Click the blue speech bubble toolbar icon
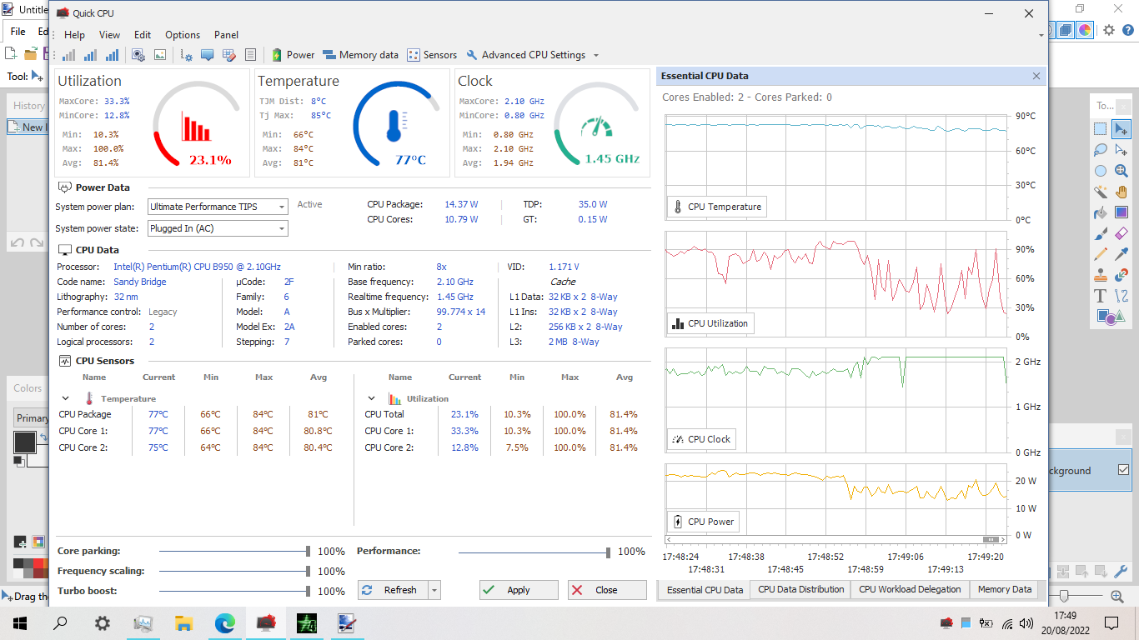This screenshot has height=640, width=1139. (x=207, y=55)
